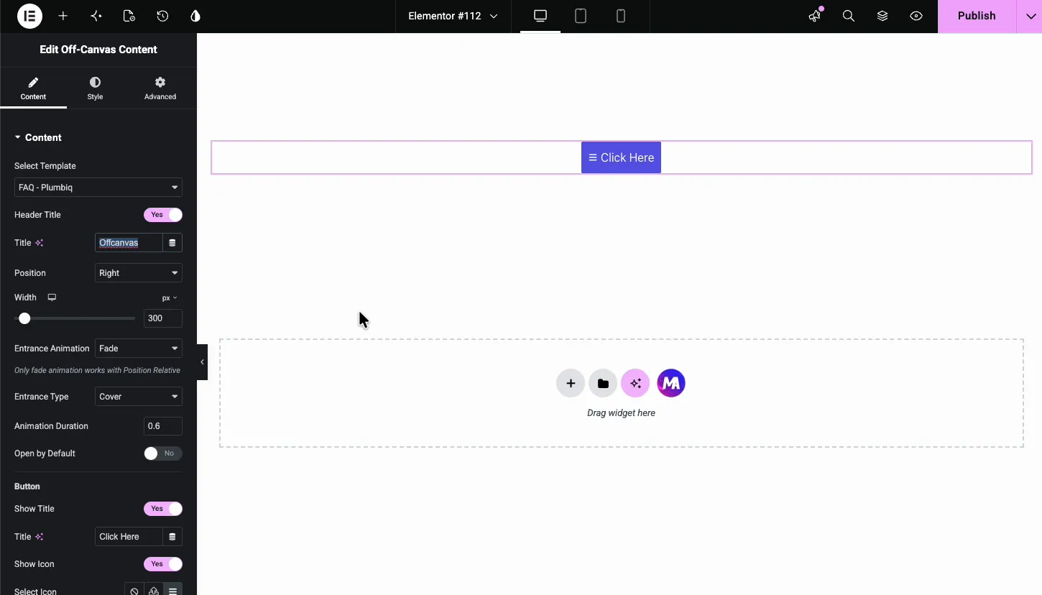Image resolution: width=1042 pixels, height=595 pixels.
Task: Open the Width unit px dropdown
Action: 170,297
